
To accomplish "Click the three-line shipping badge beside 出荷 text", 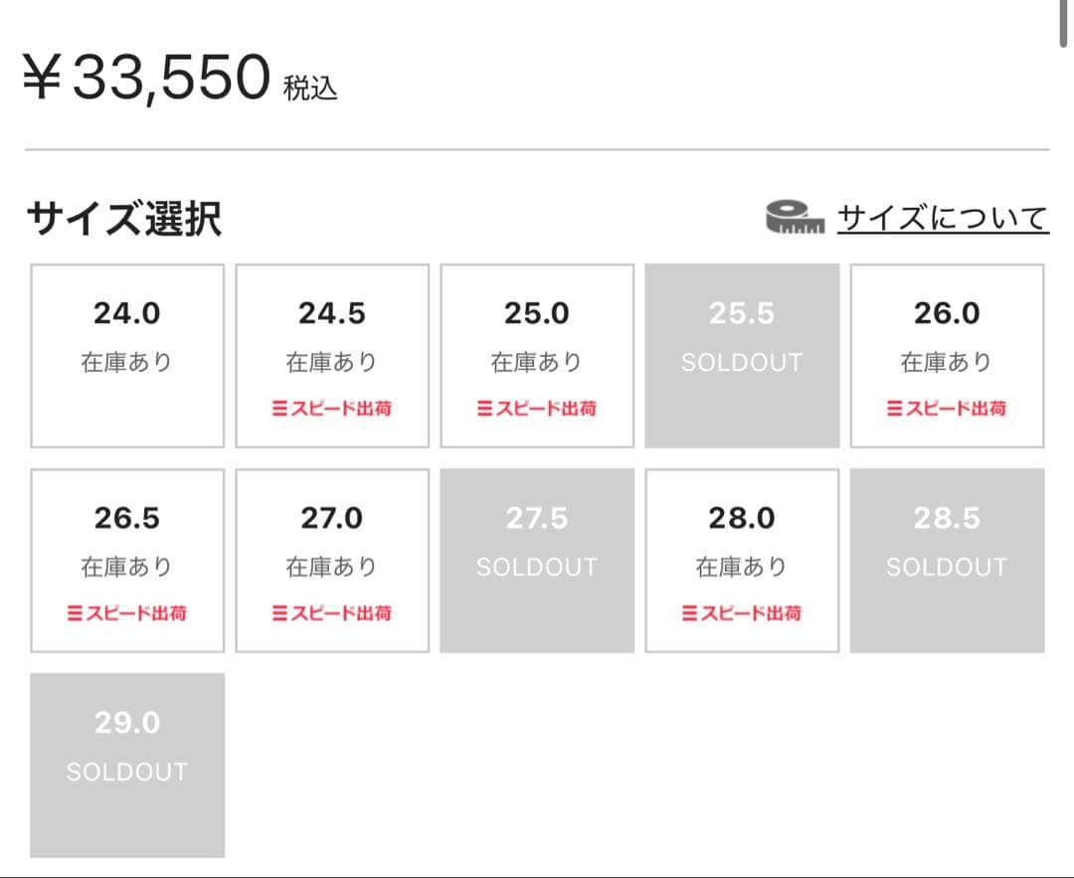I will [281, 408].
